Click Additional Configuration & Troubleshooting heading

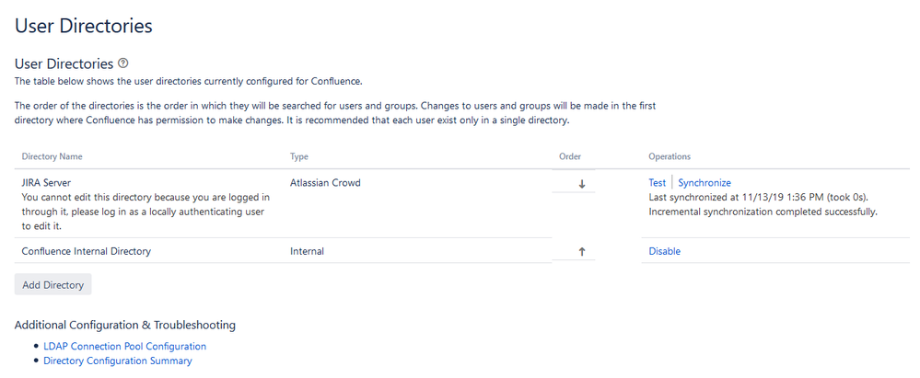click(x=125, y=325)
